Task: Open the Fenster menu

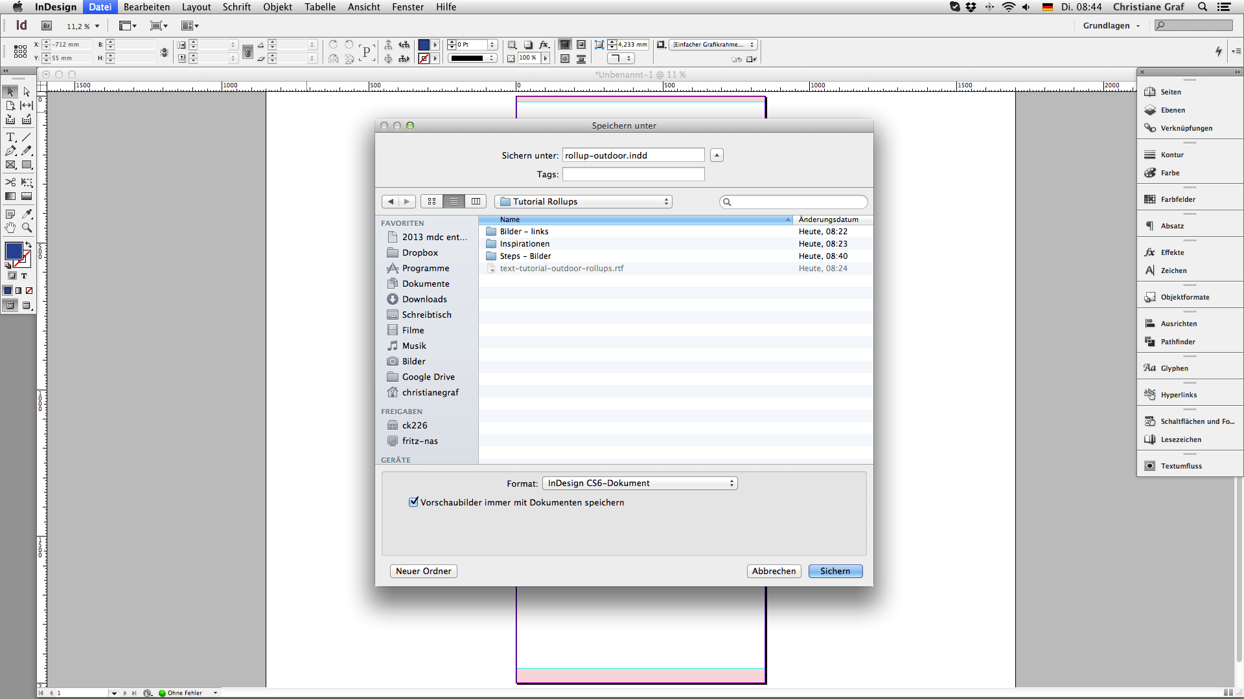Action: (x=408, y=7)
